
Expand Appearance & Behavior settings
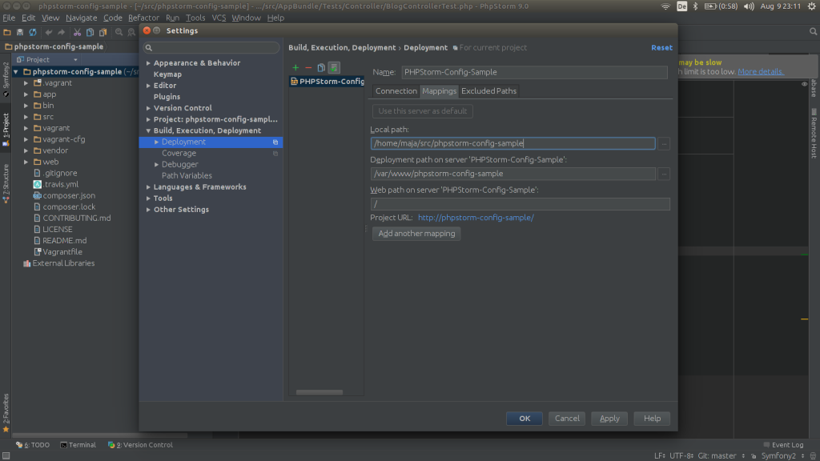point(148,63)
